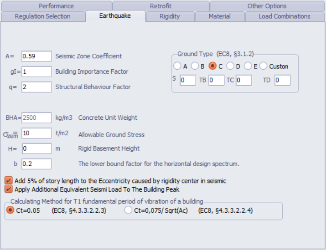Go to the Regulation Selection tab

click(42, 16)
